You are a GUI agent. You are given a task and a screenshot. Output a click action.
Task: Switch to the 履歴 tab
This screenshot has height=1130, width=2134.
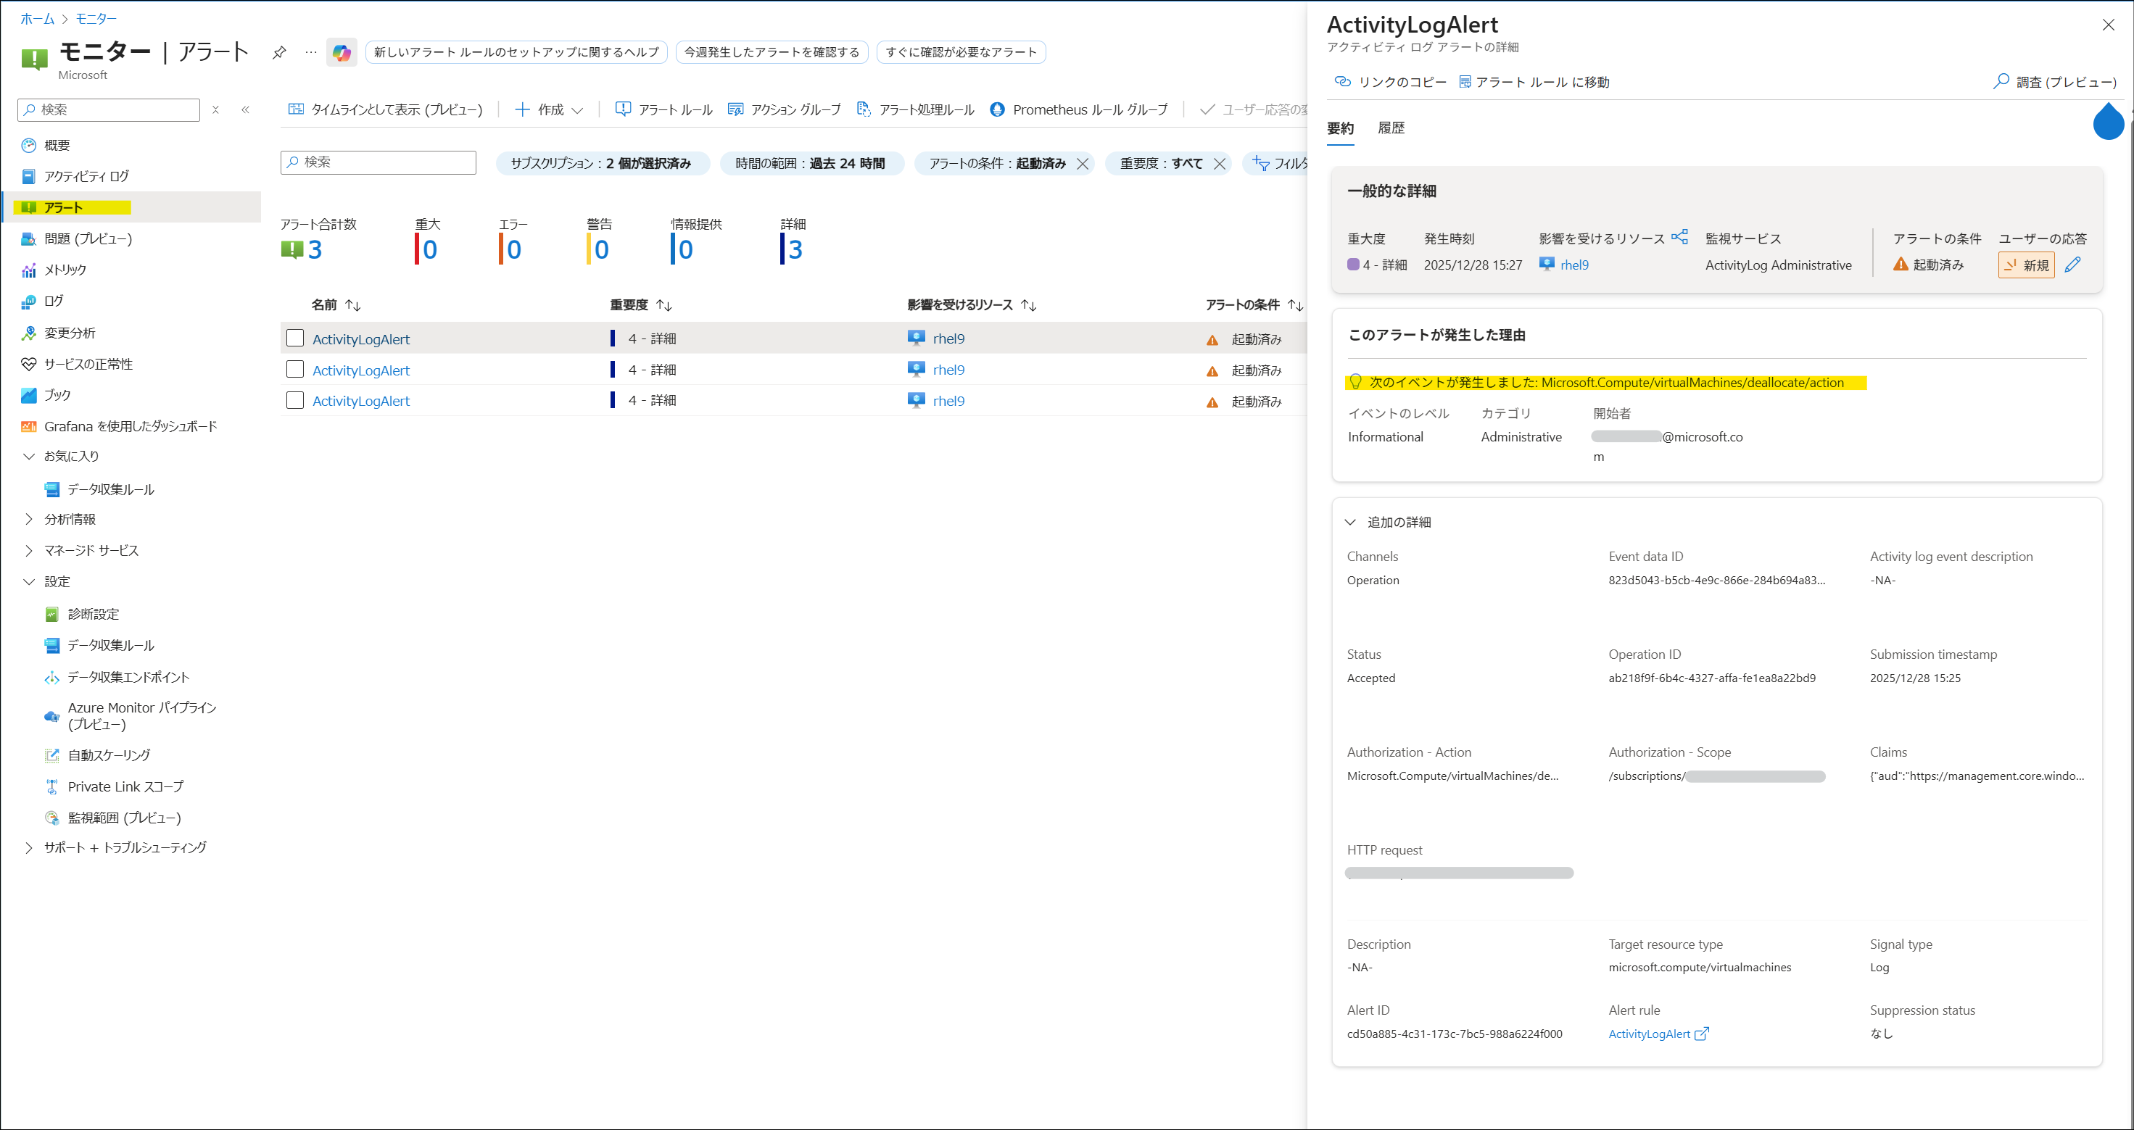[1391, 128]
